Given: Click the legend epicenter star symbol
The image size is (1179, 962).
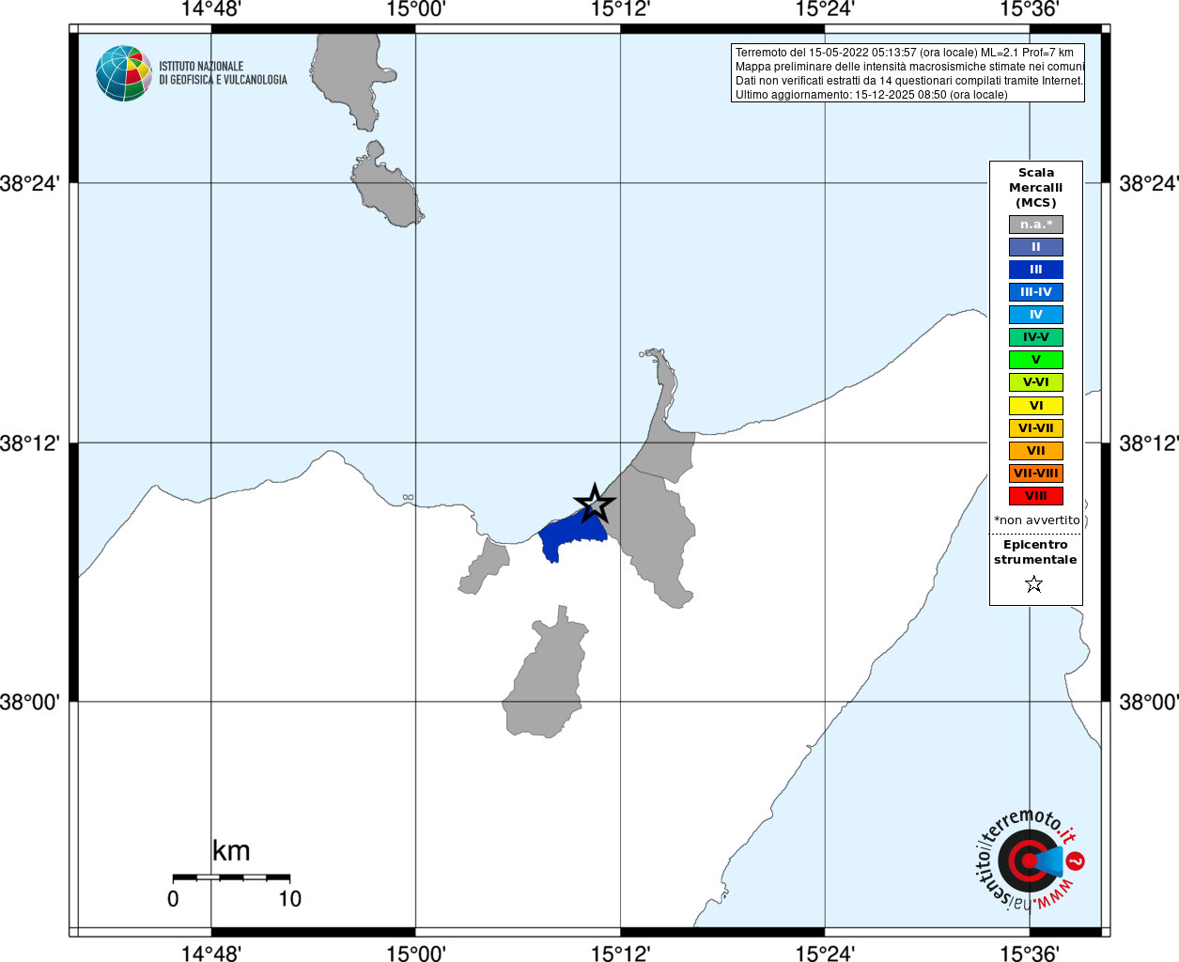Looking at the screenshot, I should 1034,584.
